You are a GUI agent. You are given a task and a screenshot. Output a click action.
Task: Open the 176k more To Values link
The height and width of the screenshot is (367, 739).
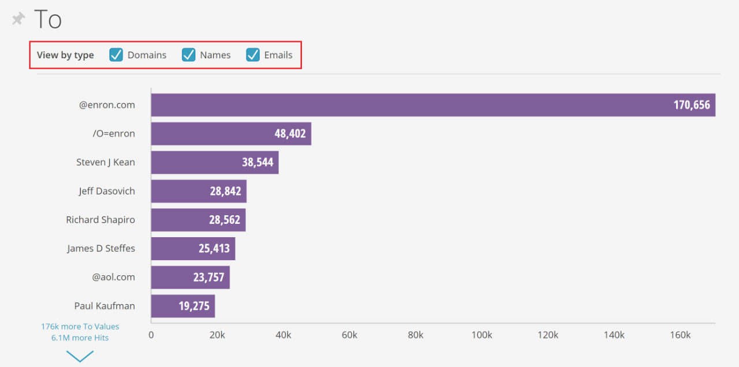(80, 326)
